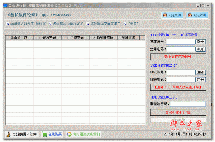
Task: Click the 拨号 dial button
Action: [x=200, y=42]
